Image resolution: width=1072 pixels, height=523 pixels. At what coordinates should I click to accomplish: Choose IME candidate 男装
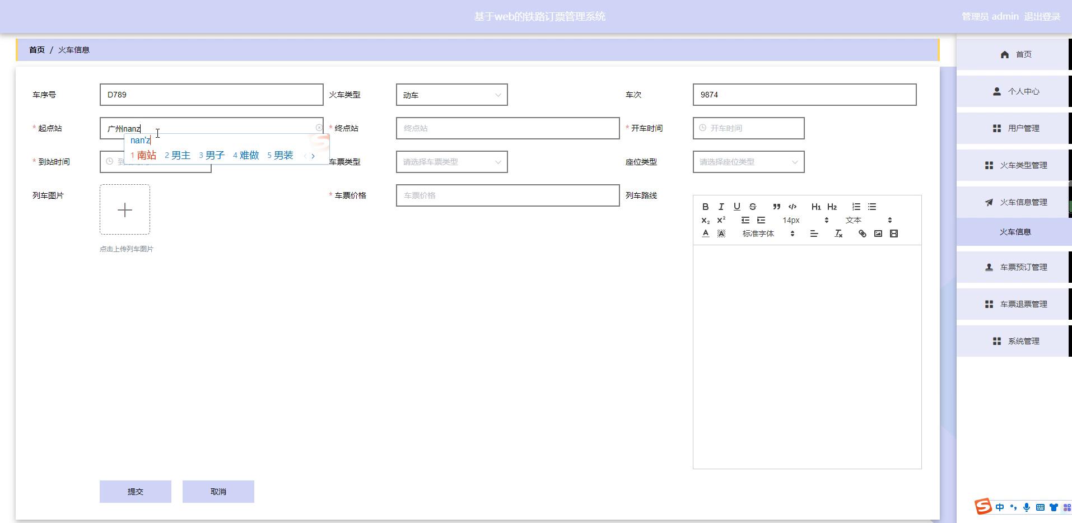click(280, 156)
